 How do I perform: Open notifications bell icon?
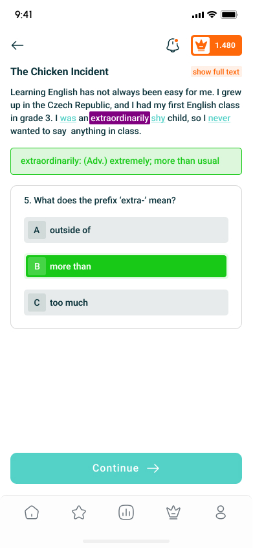coord(172,45)
